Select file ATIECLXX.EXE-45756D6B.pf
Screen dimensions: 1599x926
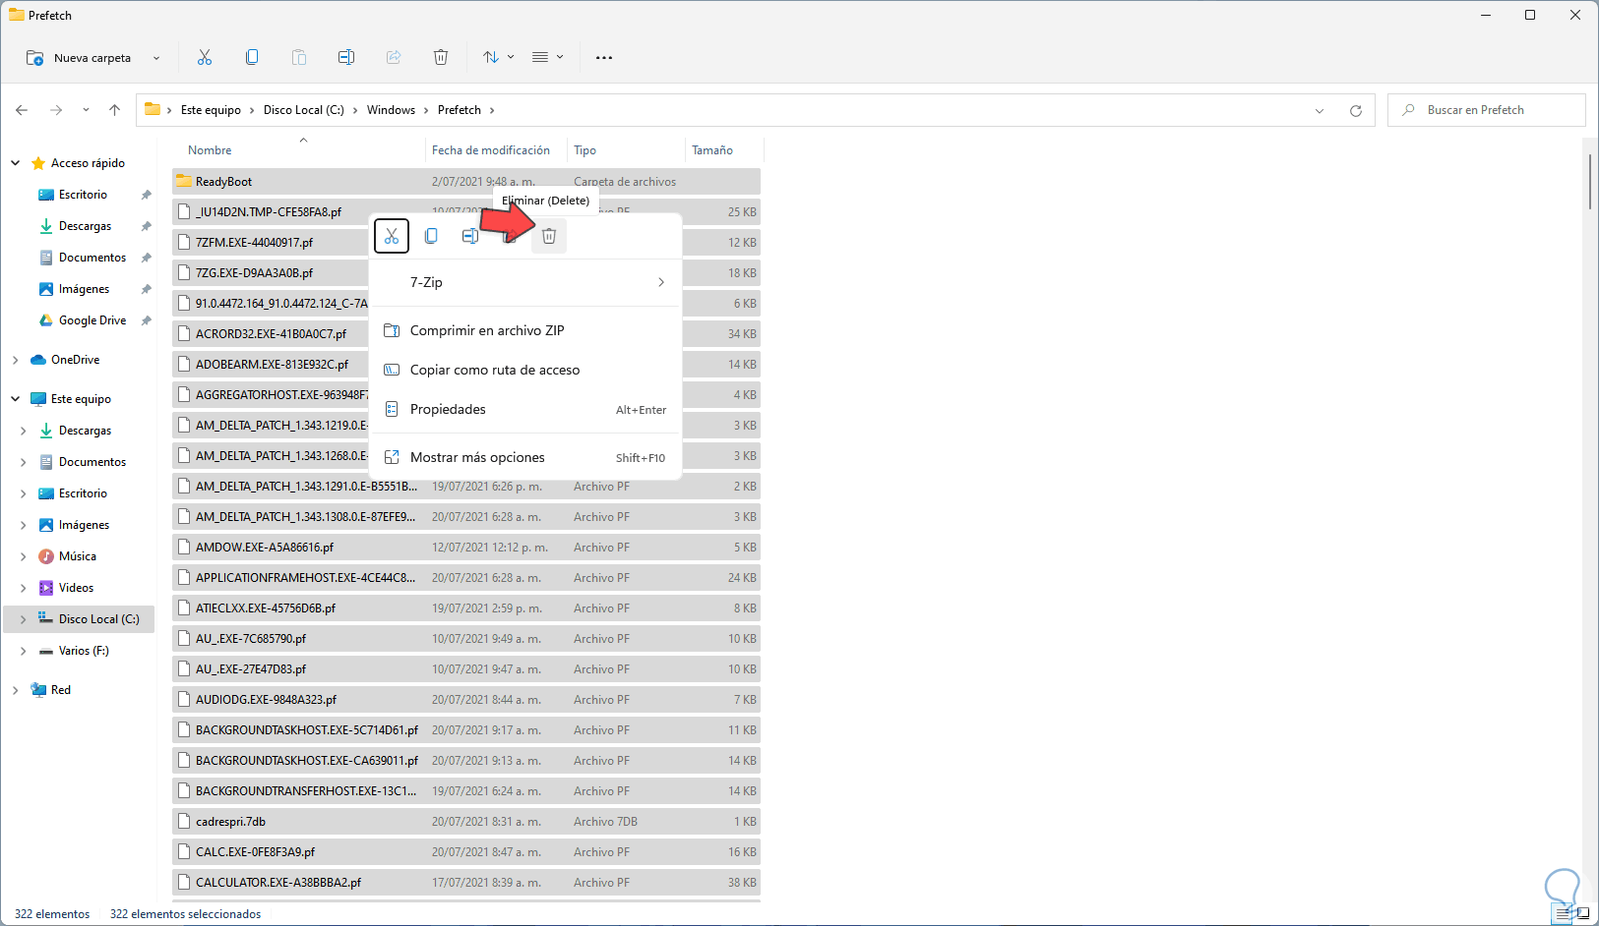click(266, 608)
